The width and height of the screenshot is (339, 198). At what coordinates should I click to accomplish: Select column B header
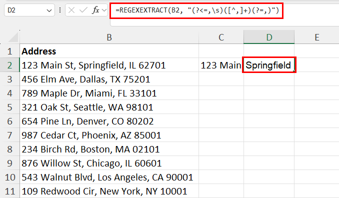pos(109,37)
